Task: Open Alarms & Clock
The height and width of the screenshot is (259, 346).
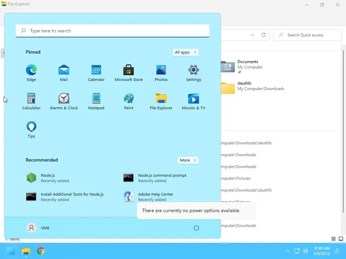Action: (64, 101)
